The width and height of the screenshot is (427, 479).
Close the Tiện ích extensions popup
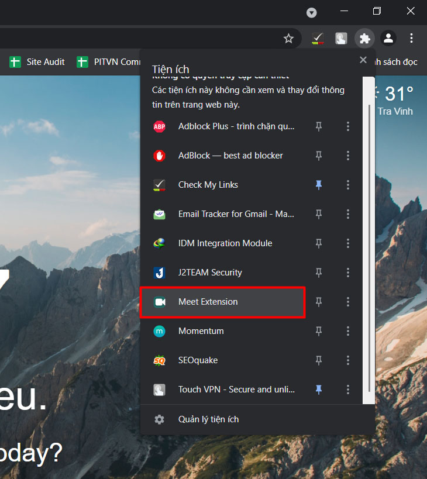[363, 60]
